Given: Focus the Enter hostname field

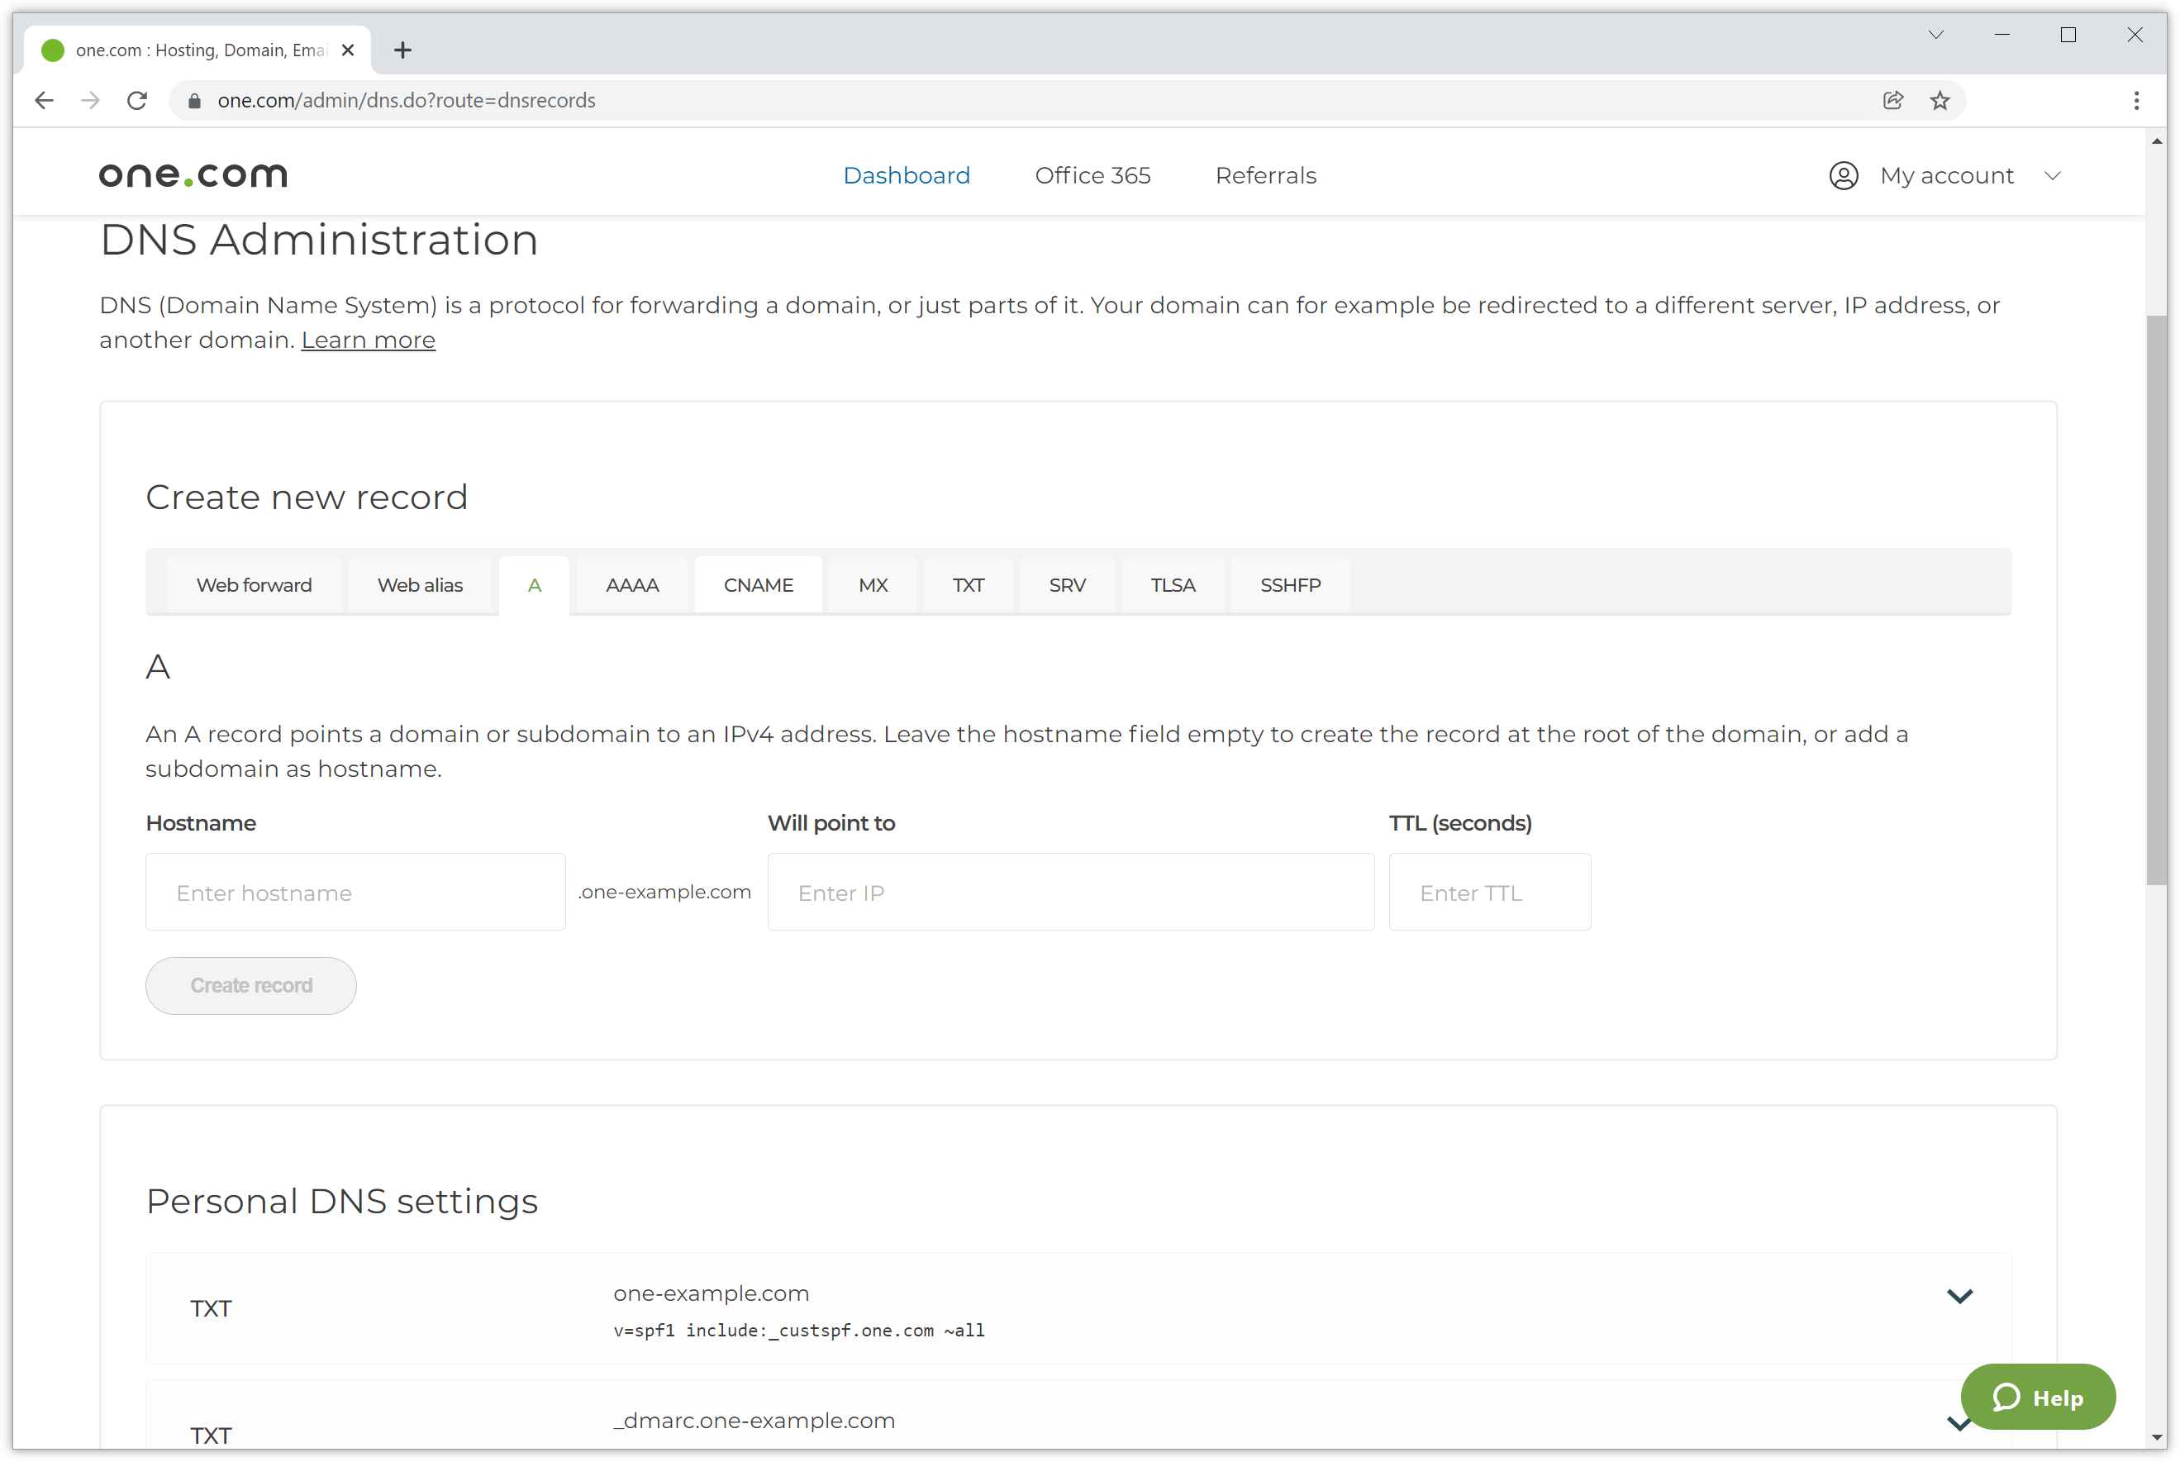Looking at the screenshot, I should coord(355,893).
